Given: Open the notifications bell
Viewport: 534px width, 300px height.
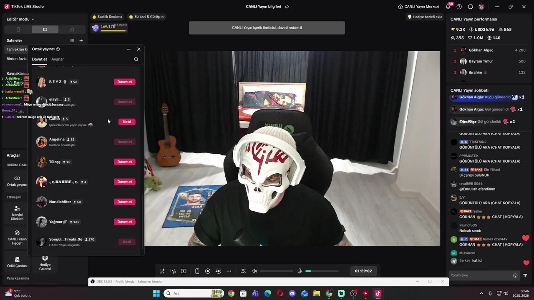Looking at the screenshot, I should point(448,7).
